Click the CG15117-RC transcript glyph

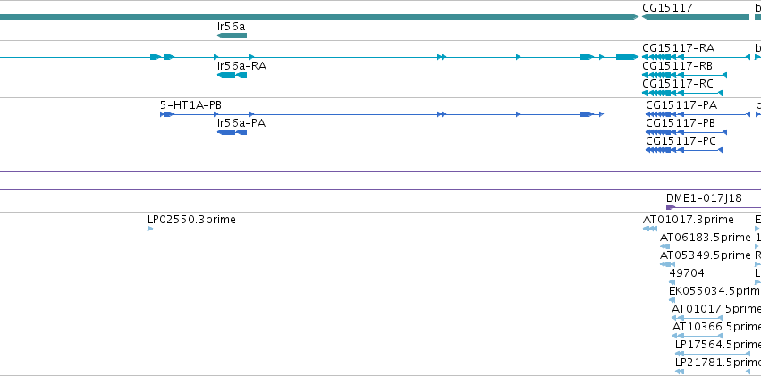(x=682, y=93)
